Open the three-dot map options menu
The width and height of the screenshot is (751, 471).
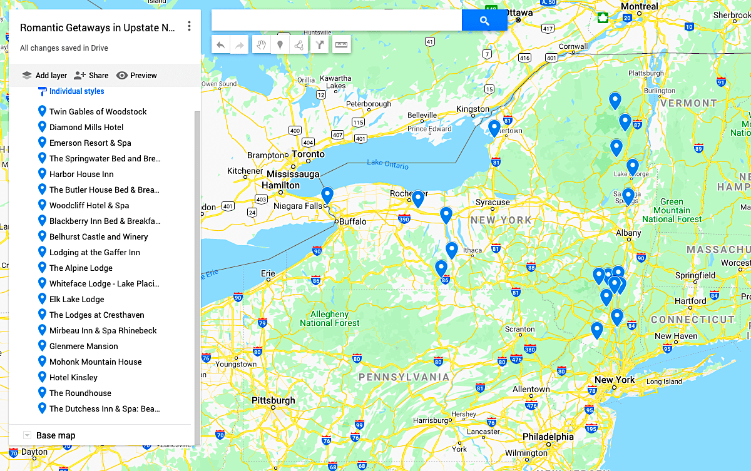[x=189, y=26]
